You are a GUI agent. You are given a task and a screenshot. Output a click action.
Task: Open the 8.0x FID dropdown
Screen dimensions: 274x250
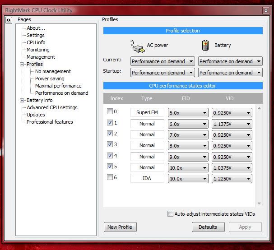coord(188,145)
